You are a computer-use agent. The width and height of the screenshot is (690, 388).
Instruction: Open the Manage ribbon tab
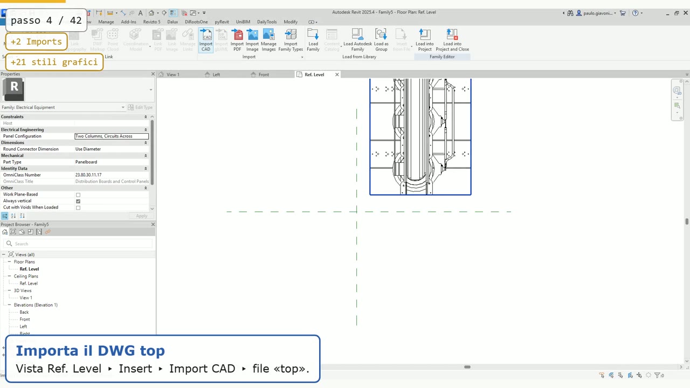(x=106, y=22)
